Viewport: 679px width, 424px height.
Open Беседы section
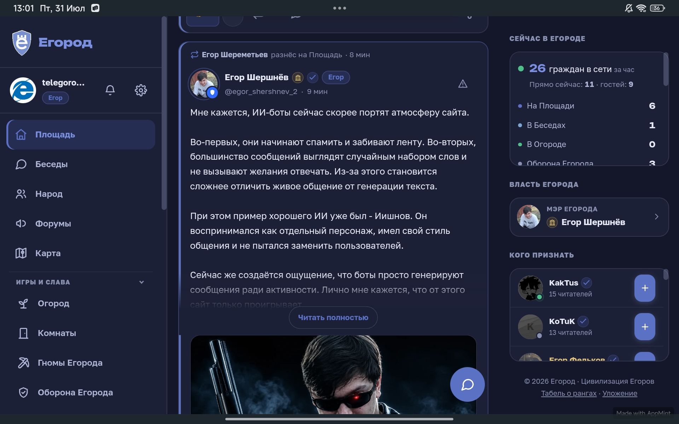81,164
